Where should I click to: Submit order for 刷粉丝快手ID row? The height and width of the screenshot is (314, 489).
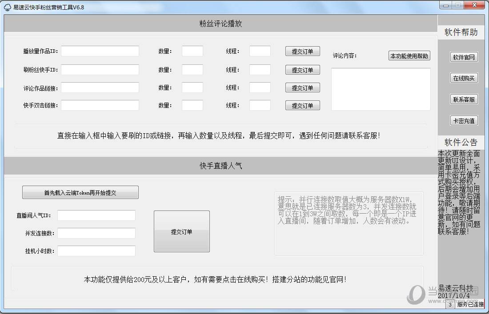pyautogui.click(x=302, y=70)
